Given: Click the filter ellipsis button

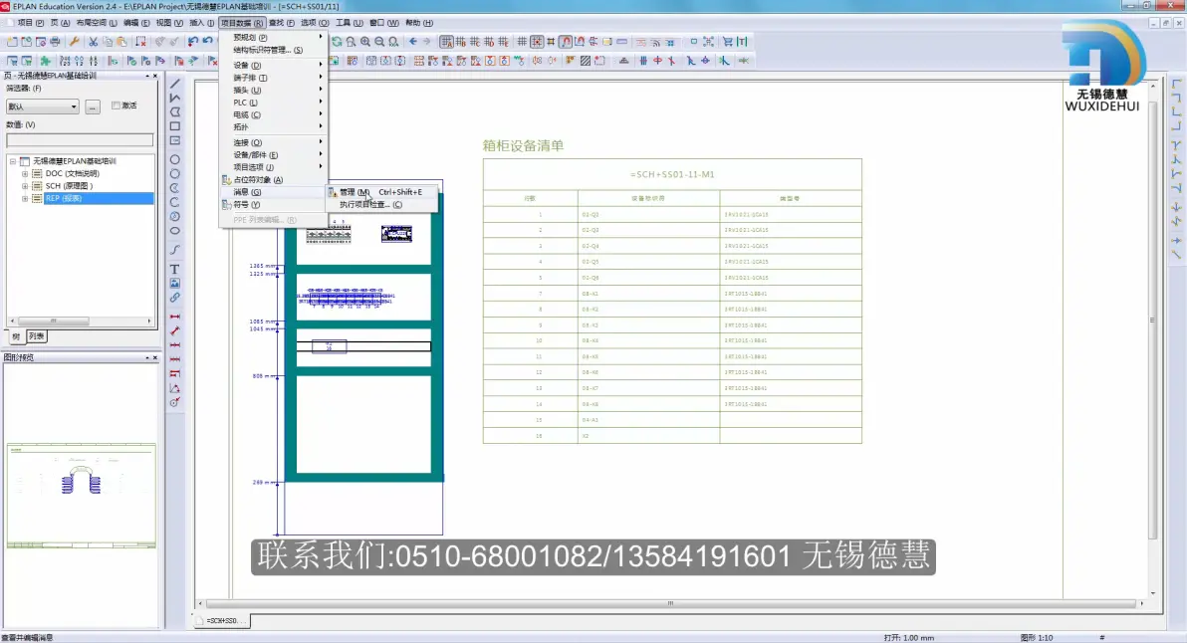Looking at the screenshot, I should click(x=93, y=107).
